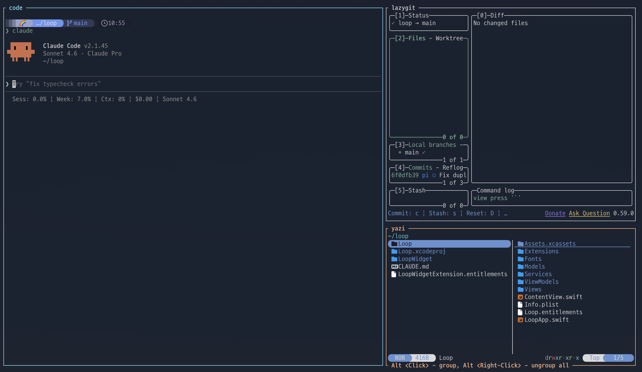Click the Ask Question link
Viewport: 642px width, 372px height.
589,213
